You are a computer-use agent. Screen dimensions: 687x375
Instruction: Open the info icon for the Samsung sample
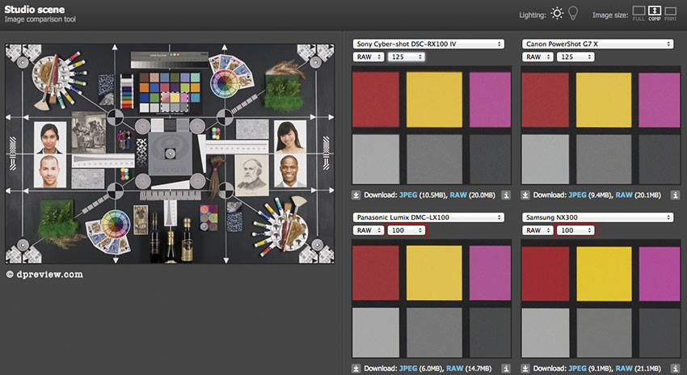[x=675, y=369]
